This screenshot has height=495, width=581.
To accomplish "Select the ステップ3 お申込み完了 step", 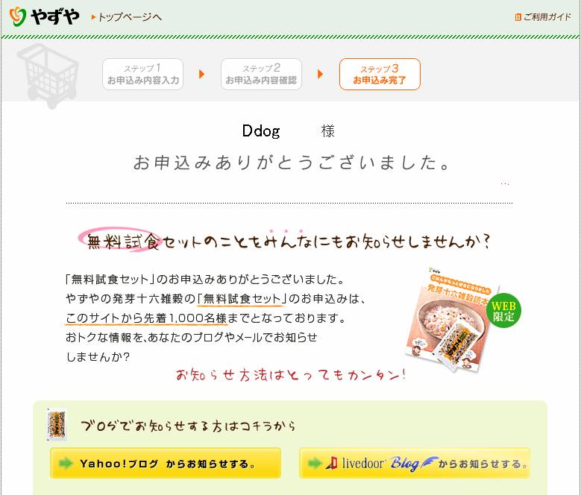I will tap(380, 74).
